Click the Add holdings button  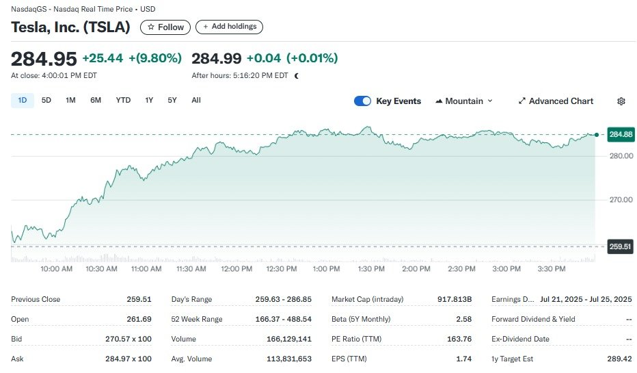[229, 27]
